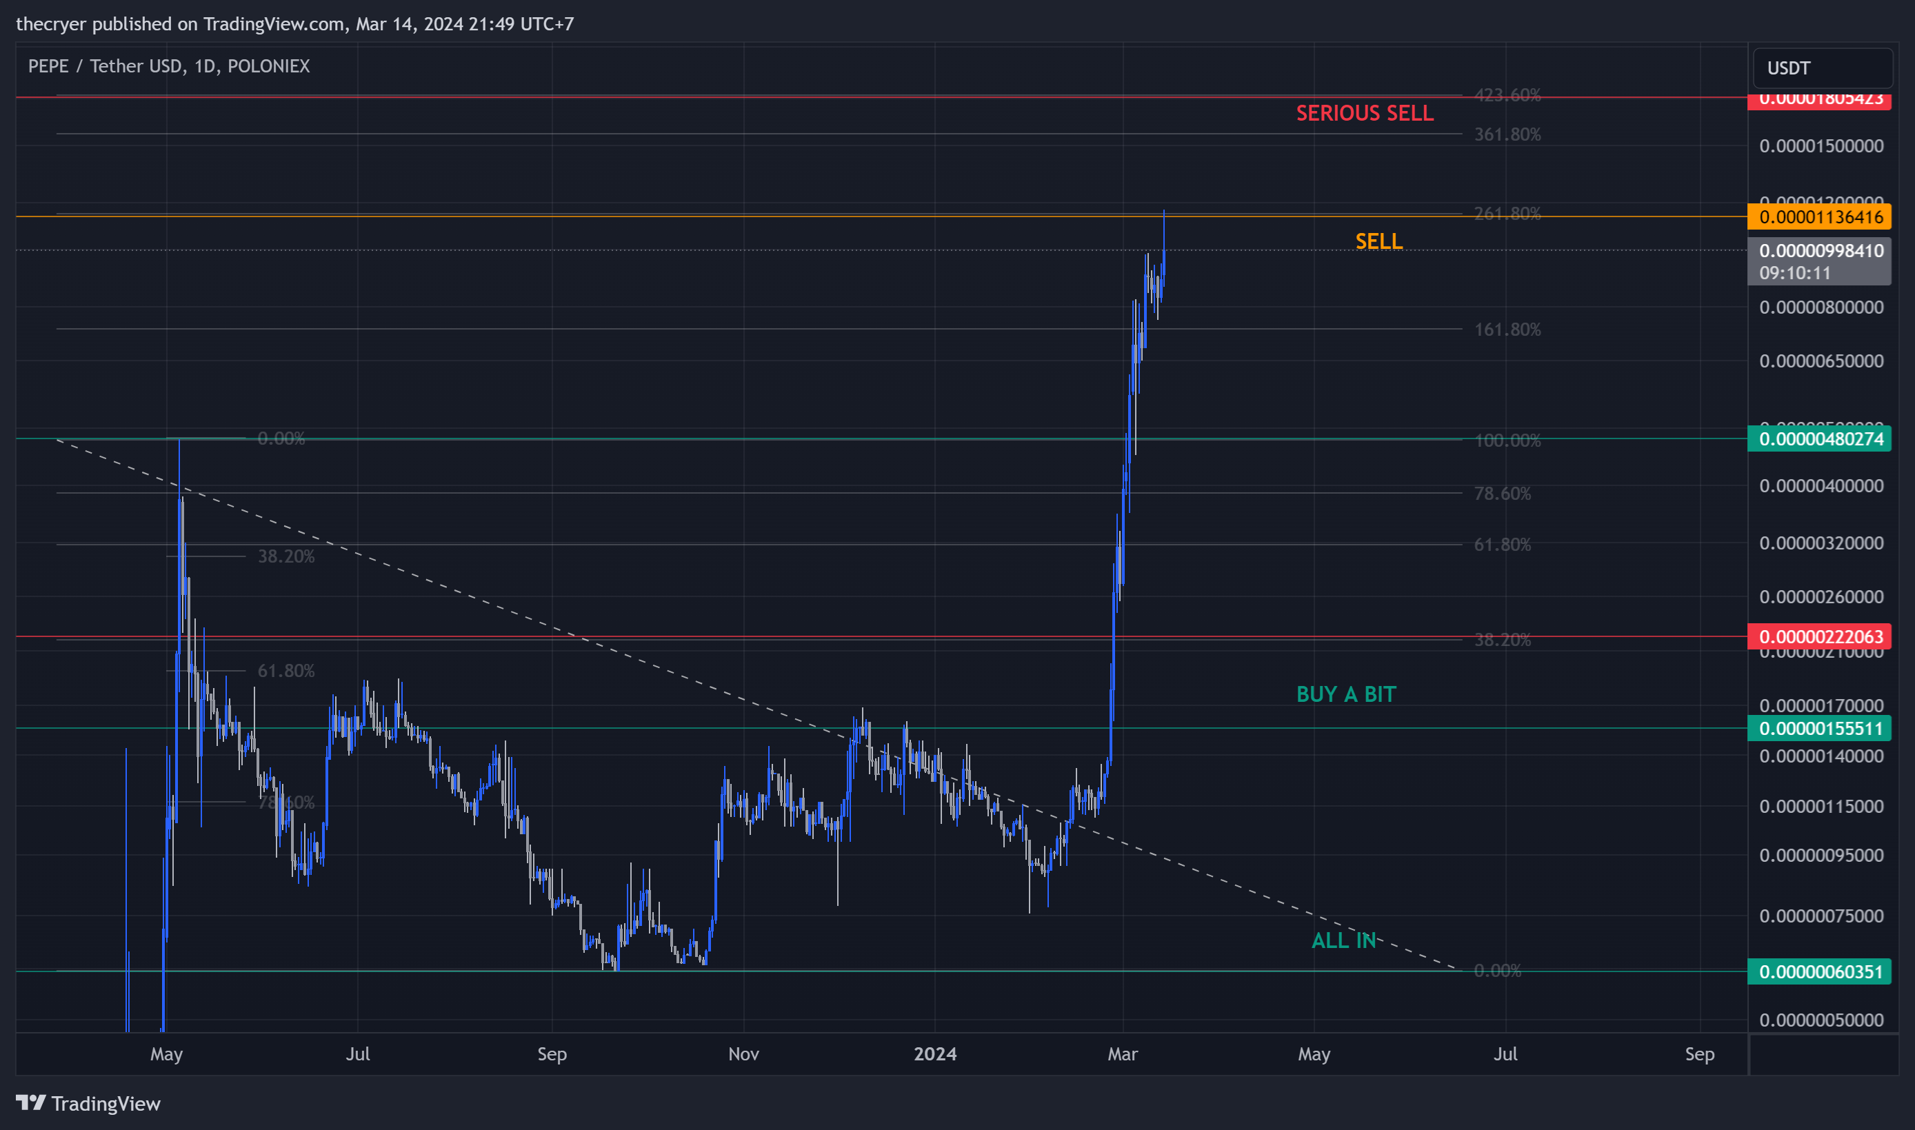This screenshot has width=1915, height=1130.
Task: Click the 2024 year marker on time axis
Action: point(935,1054)
